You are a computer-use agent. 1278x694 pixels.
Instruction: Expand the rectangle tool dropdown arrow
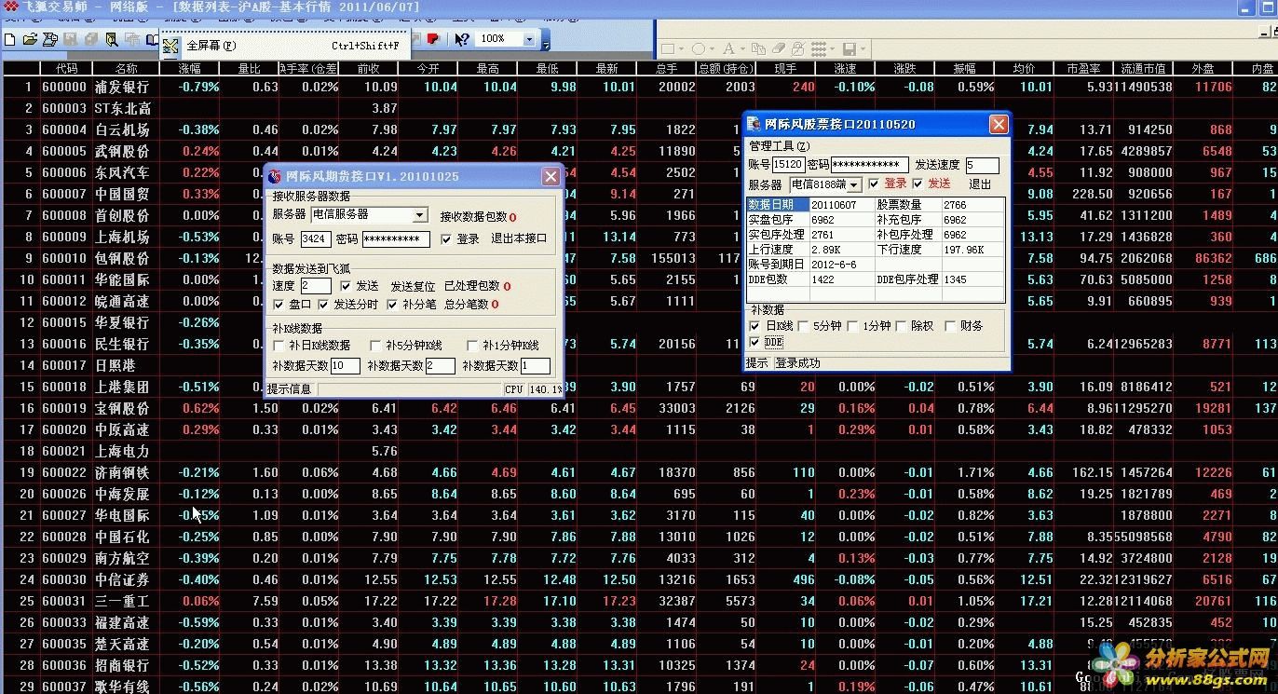[682, 49]
